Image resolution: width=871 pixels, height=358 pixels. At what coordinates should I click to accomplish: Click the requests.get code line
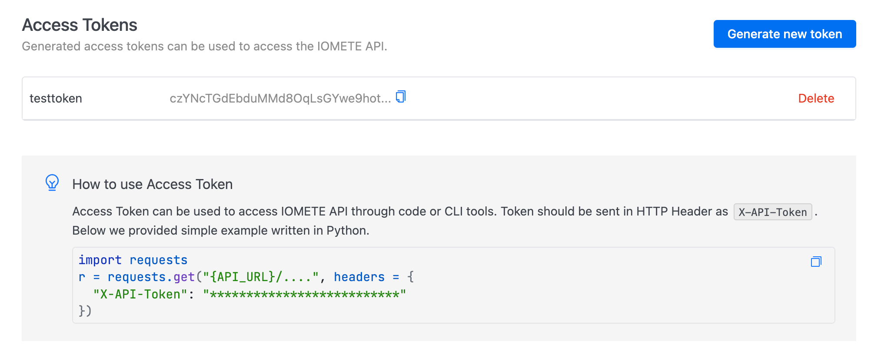pyautogui.click(x=246, y=277)
